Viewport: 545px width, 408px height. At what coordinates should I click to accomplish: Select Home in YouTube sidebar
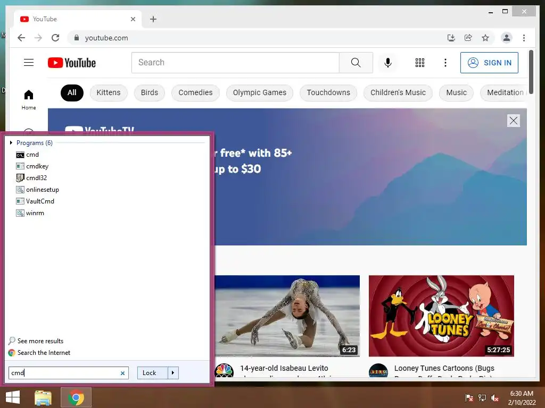29,100
